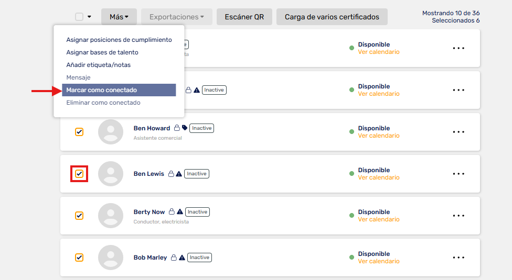
Task: Click Berty Now's lock icon
Action: (172, 211)
